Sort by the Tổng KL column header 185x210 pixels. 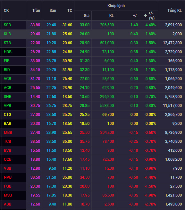(x=174, y=11)
